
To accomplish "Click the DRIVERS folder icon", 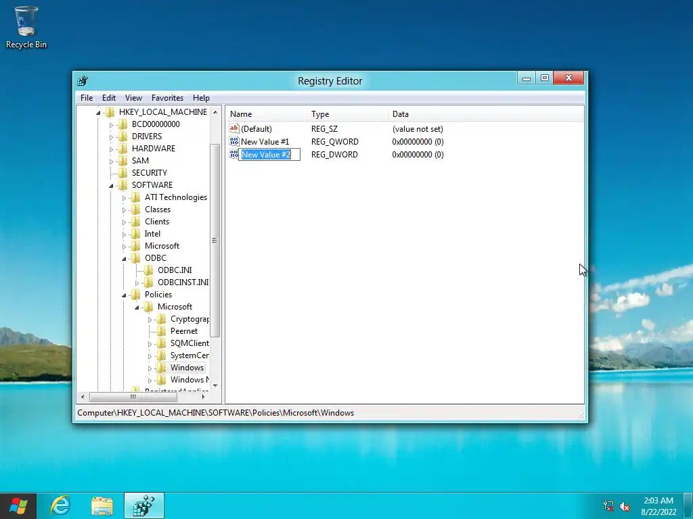I will 123,137.
